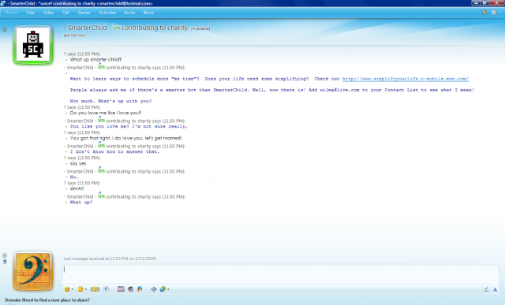505x305 pixels.
Task: Open the winks icon in message toolbar
Action: point(80,289)
